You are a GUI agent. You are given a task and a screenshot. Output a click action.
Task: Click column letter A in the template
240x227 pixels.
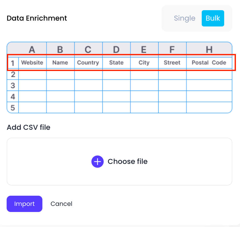[32, 50]
